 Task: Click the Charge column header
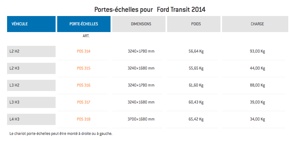point(257,24)
